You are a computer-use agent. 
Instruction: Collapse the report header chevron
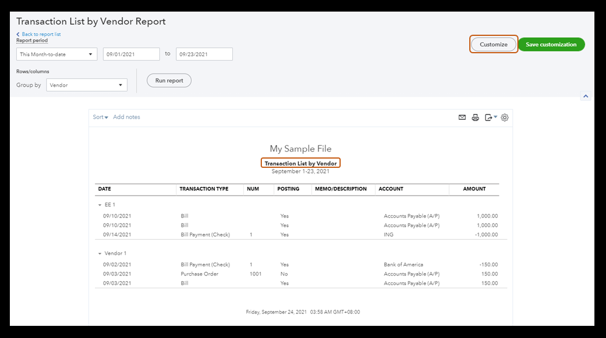586,96
